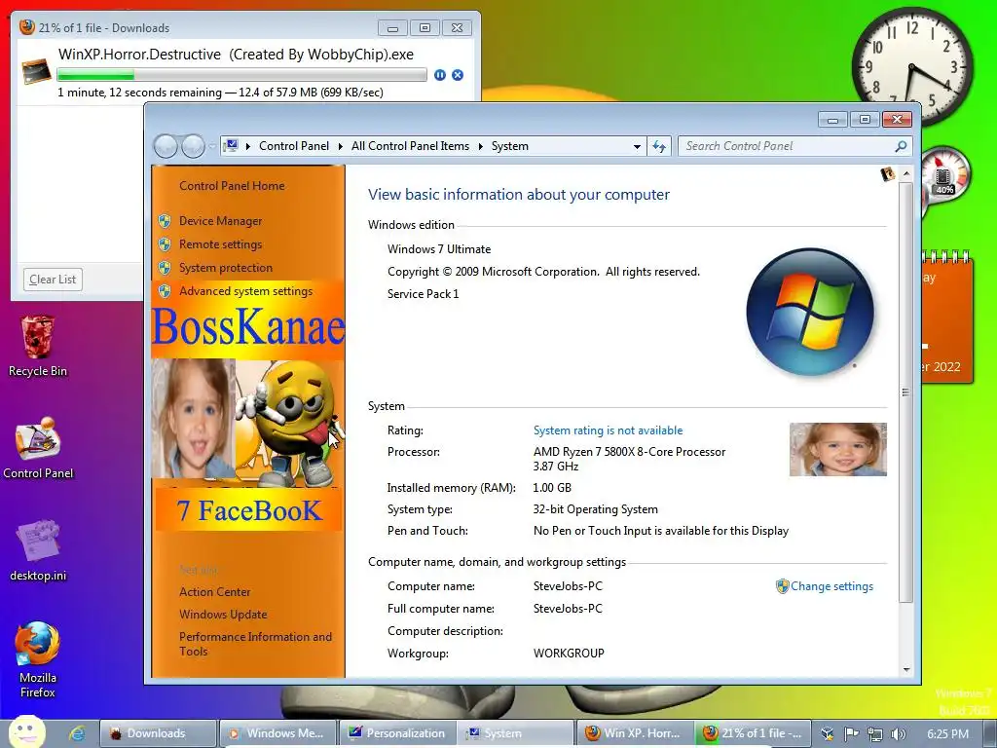Open Advanced system settings
This screenshot has height=748, width=997.
point(246,291)
